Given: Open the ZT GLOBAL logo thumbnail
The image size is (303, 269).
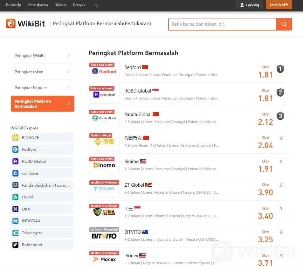Looking at the screenshot, I should point(104,189).
